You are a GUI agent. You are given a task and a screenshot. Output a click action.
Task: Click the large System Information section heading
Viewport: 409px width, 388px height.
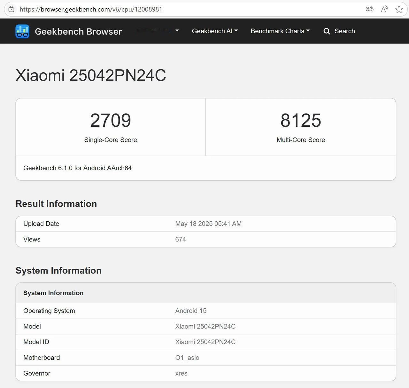(58, 271)
